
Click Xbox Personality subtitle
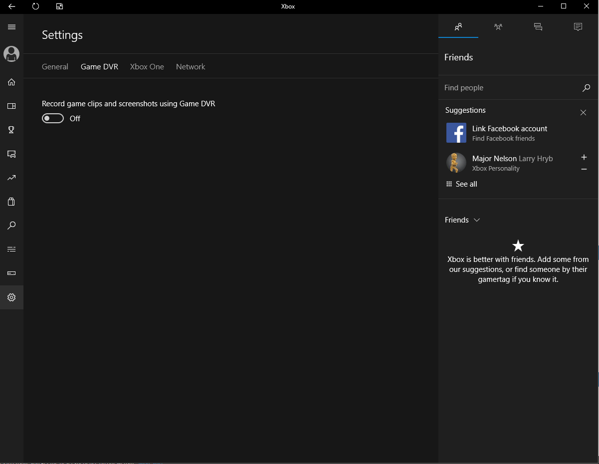coord(496,169)
